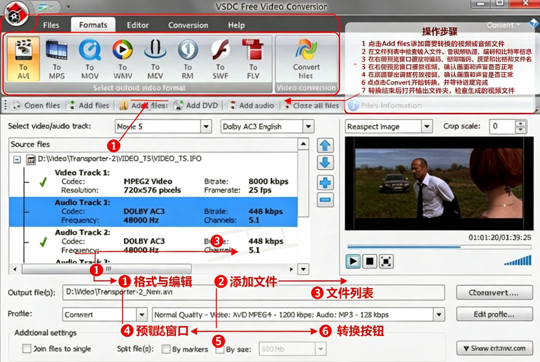The width and height of the screenshot is (540, 362).
Task: Open the quick access toolbar dropdown arrow
Action: point(68,6)
